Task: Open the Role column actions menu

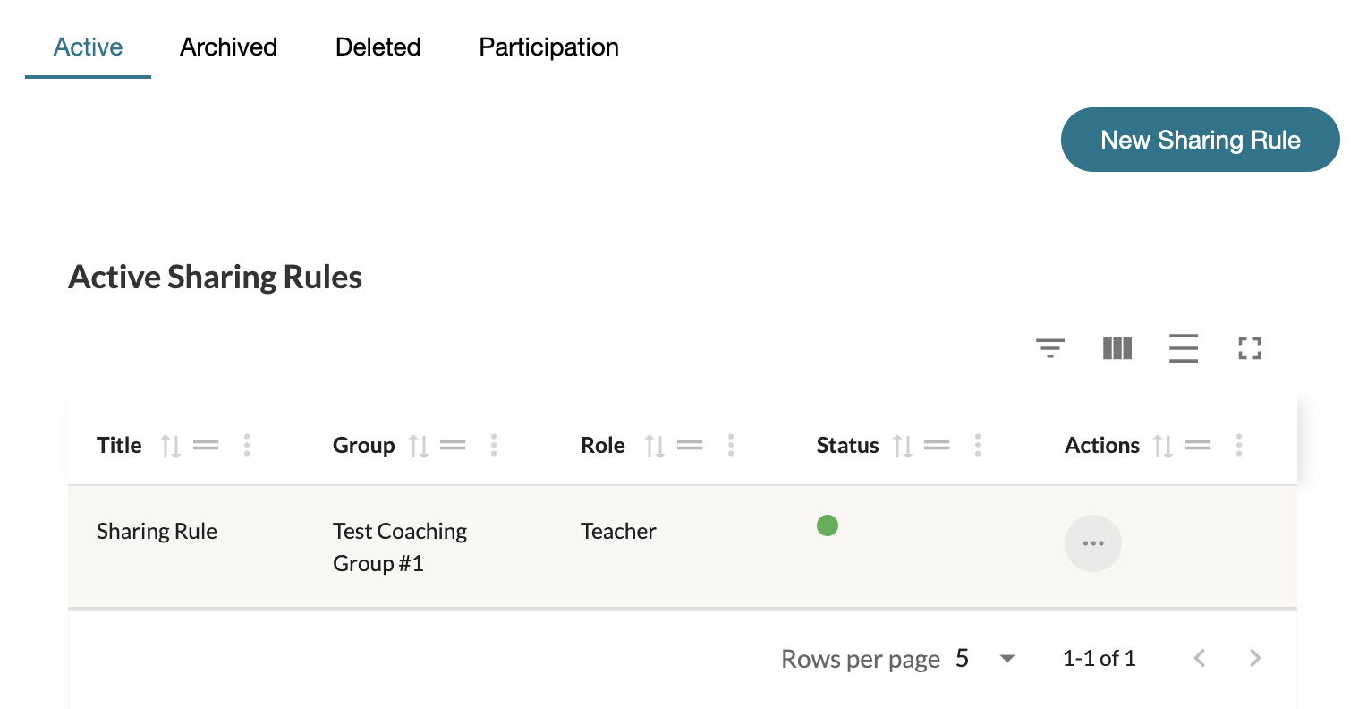Action: pos(731,446)
